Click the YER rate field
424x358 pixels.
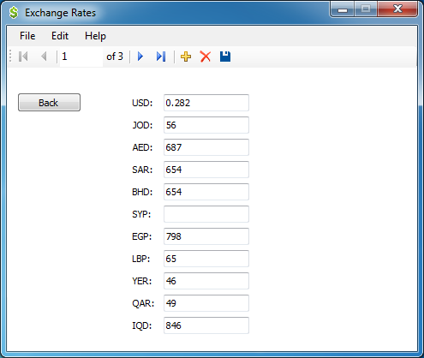(x=206, y=281)
